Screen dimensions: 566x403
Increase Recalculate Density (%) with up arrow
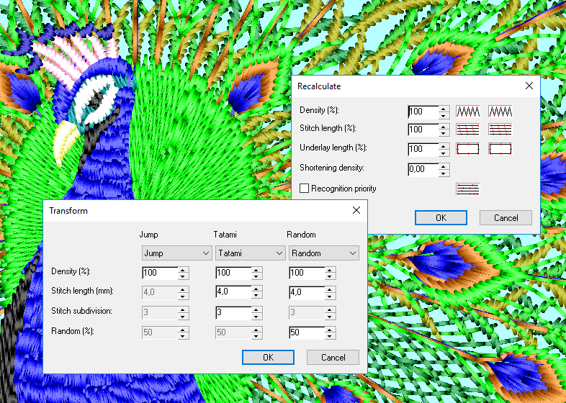444,109
